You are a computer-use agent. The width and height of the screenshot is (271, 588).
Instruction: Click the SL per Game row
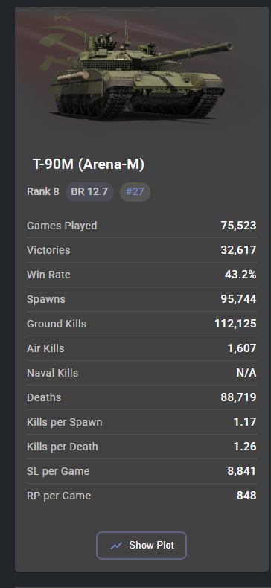point(141,471)
